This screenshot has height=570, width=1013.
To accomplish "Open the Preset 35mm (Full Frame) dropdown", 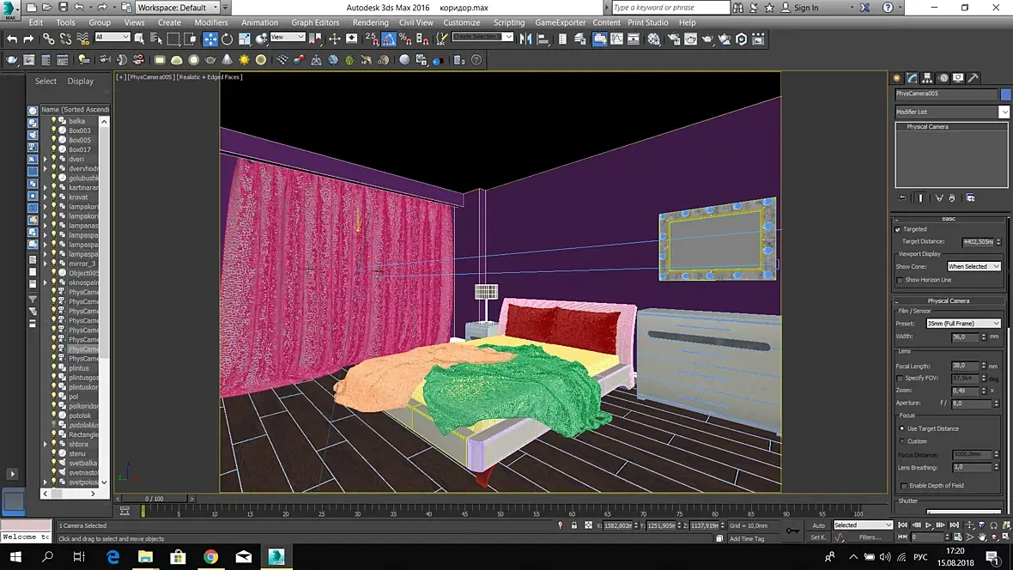I will pos(963,324).
